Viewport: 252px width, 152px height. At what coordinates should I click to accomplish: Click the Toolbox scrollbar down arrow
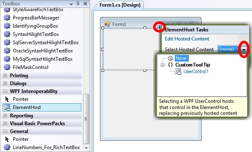pyautogui.click(x=86, y=148)
